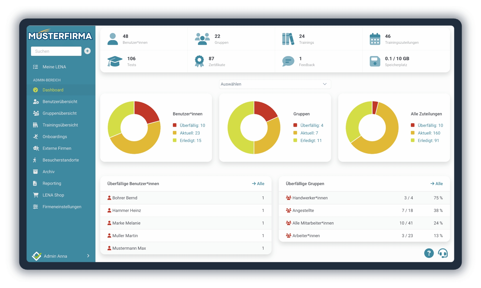This screenshot has width=481, height=288.
Task: Click the headset support icon
Action: pyautogui.click(x=443, y=253)
